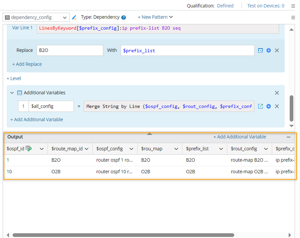Image resolution: width=300 pixels, height=238 pixels.
Task: Remove the Replace row with its X icon
Action: pos(277,50)
